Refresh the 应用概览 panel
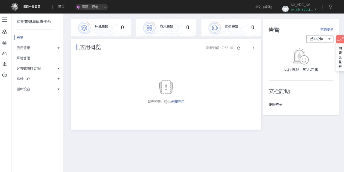The height and width of the screenshot is (172, 344). pos(239,48)
